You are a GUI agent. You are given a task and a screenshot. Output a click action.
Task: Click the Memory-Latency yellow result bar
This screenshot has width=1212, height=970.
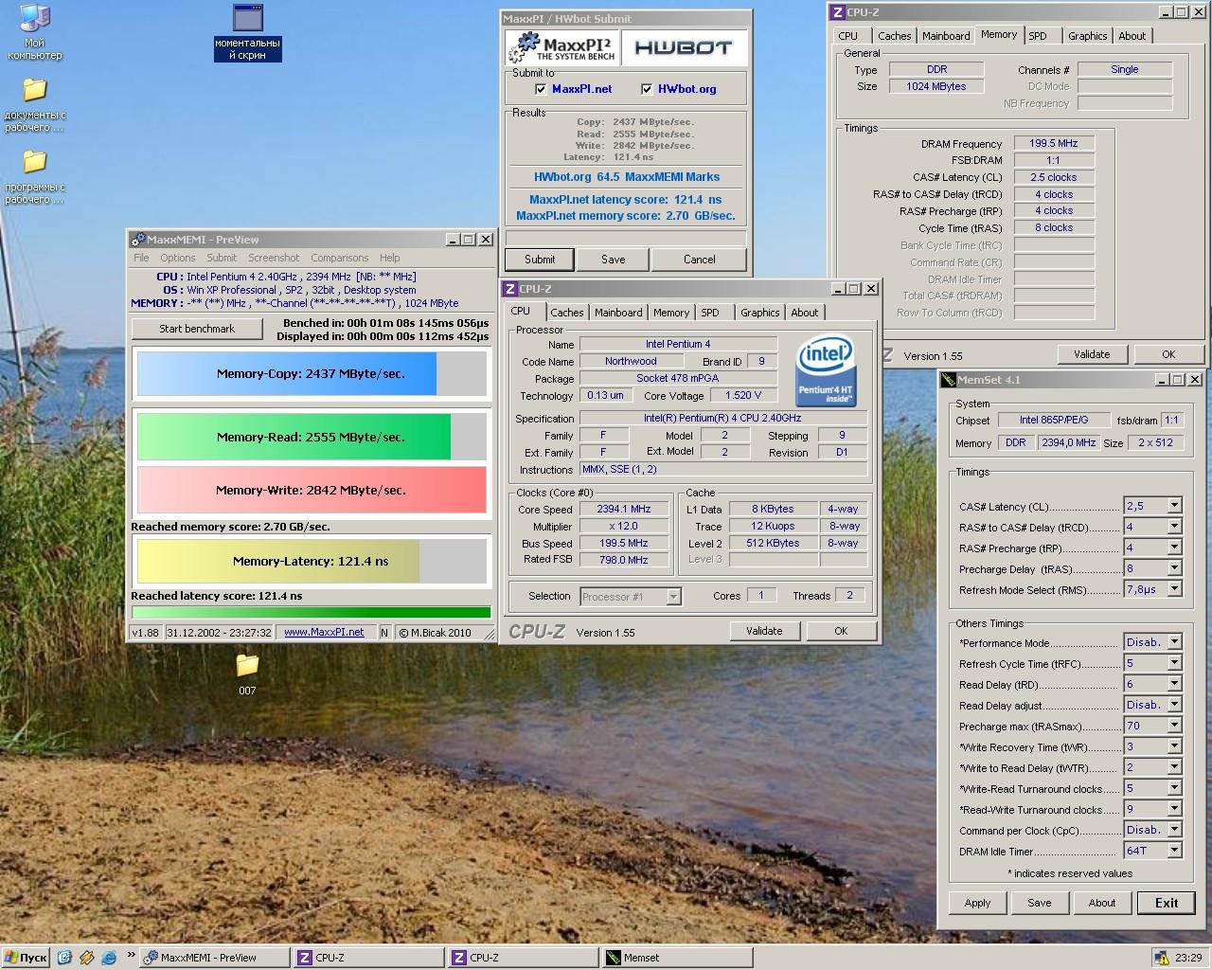(x=312, y=561)
